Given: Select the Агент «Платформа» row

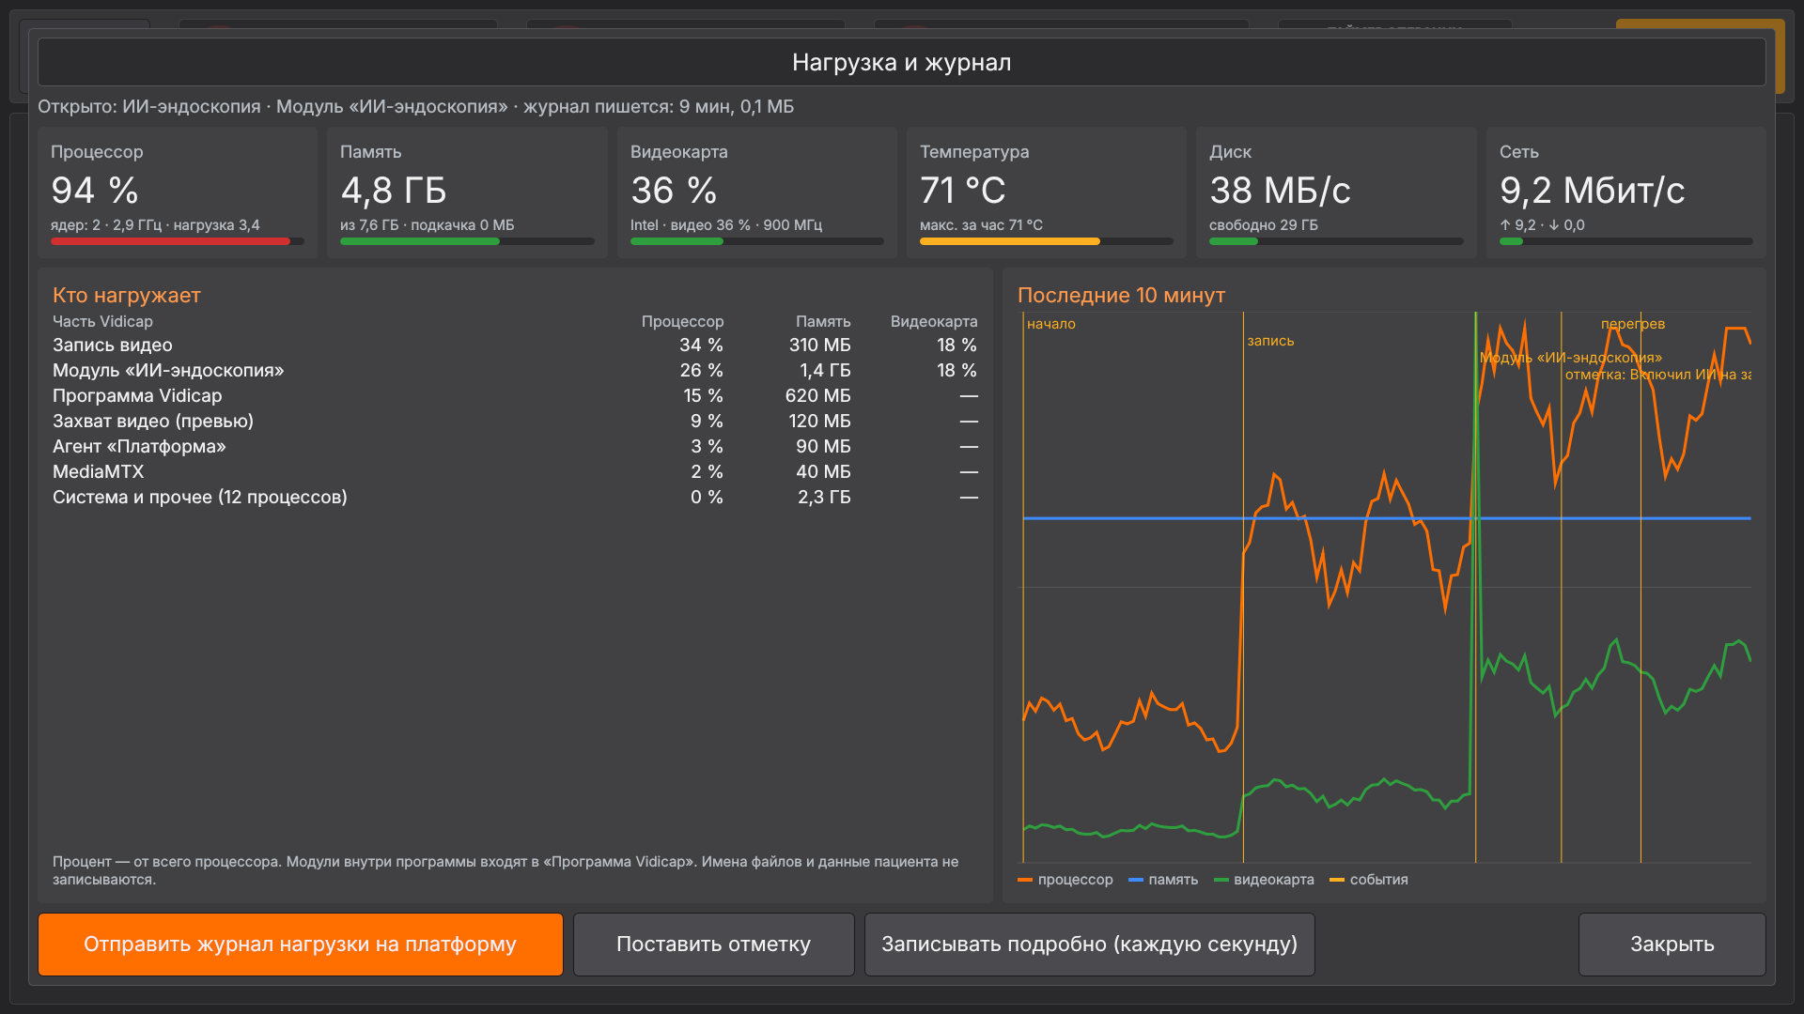Looking at the screenshot, I should [x=515, y=447].
